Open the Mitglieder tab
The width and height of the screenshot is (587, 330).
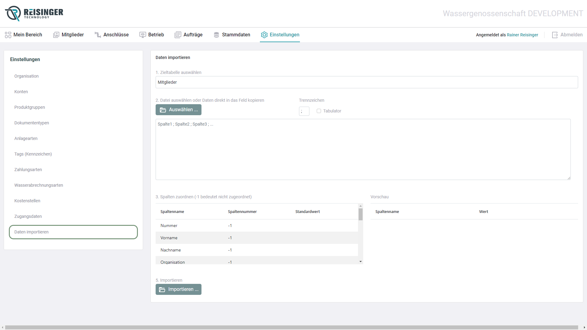pyautogui.click(x=68, y=35)
